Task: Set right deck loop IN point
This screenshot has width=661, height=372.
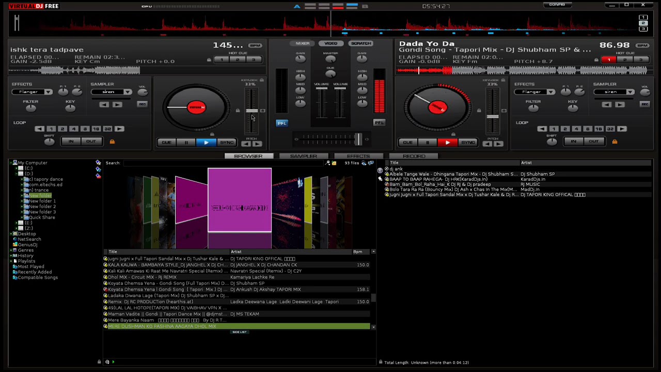Action: pos(573,142)
